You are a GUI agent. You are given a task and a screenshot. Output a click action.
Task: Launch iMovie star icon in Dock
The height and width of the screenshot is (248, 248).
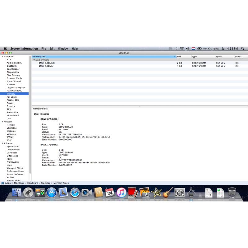pos(157,193)
